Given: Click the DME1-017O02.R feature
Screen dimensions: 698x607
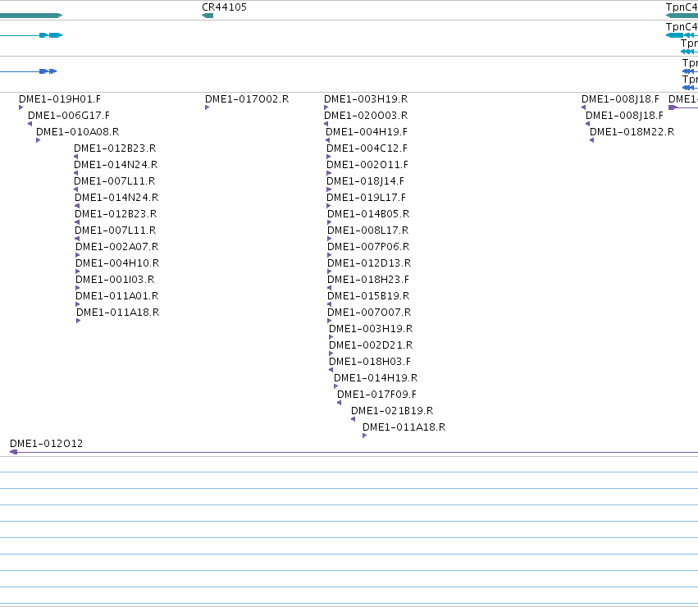Looking at the screenshot, I should coord(247,99).
